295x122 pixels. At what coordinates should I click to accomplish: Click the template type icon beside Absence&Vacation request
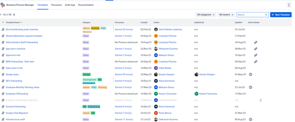[x=3, y=36]
